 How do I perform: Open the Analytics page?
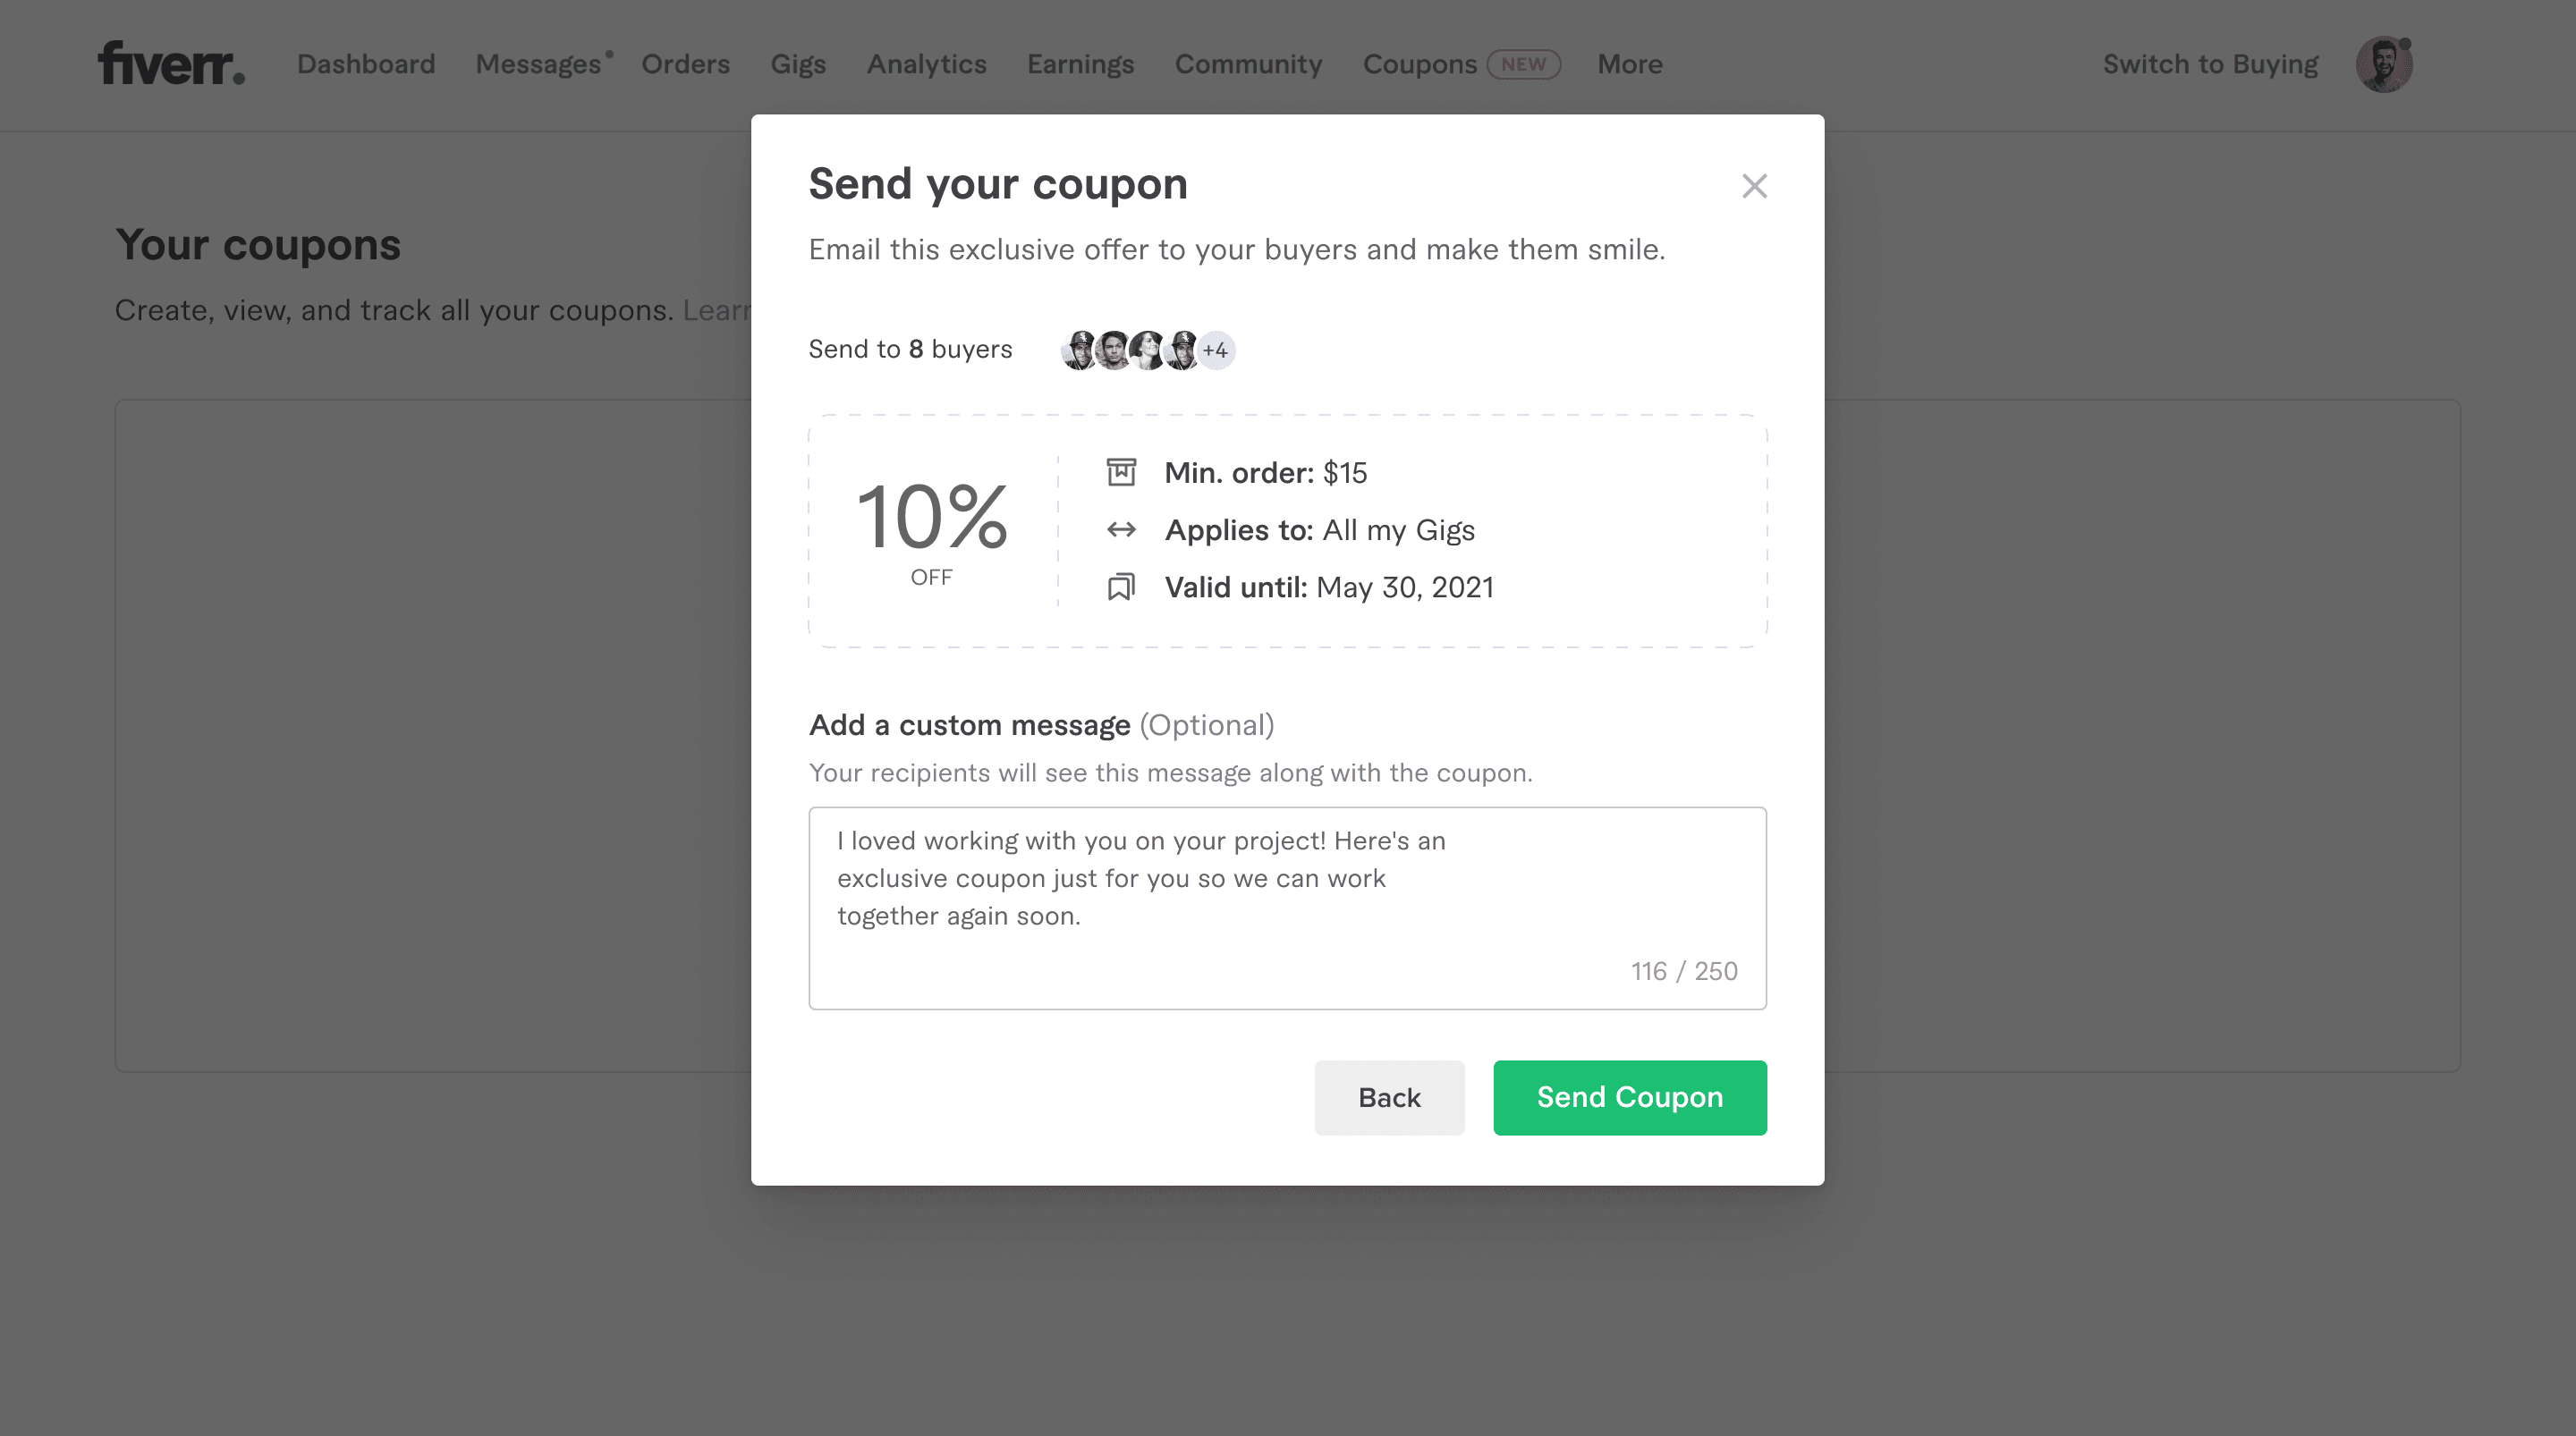(926, 64)
